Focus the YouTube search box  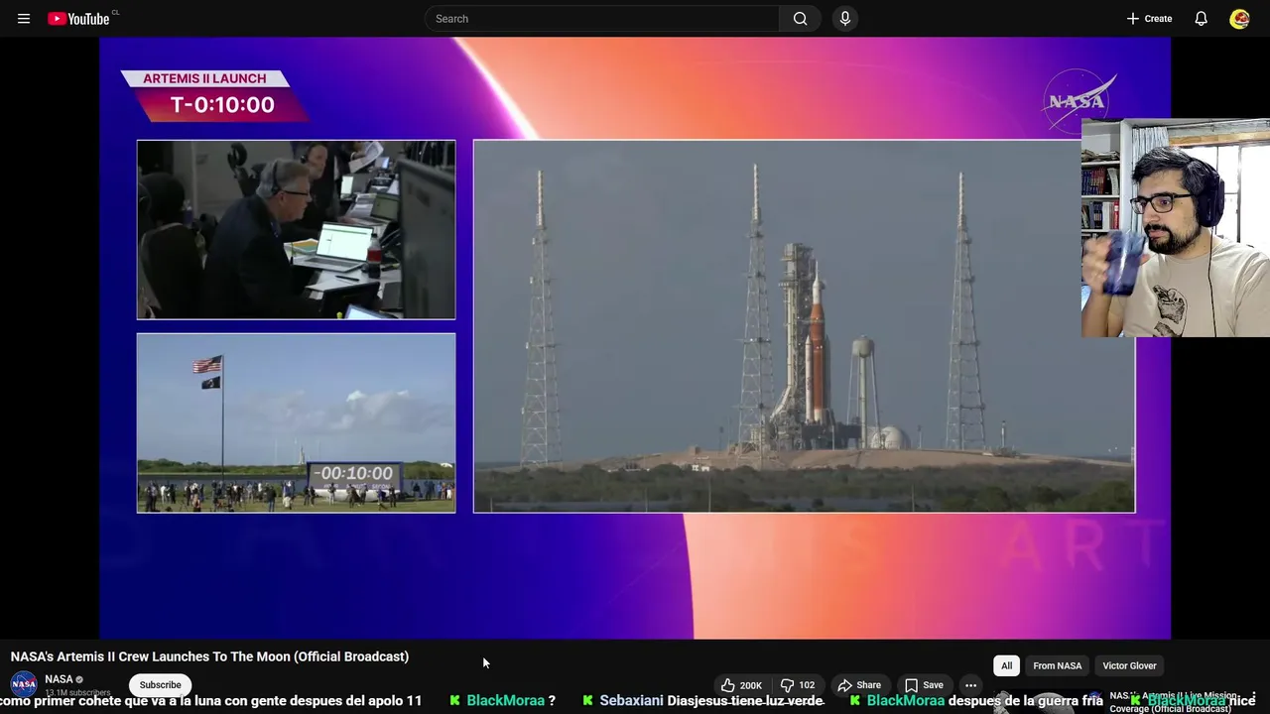(602, 19)
